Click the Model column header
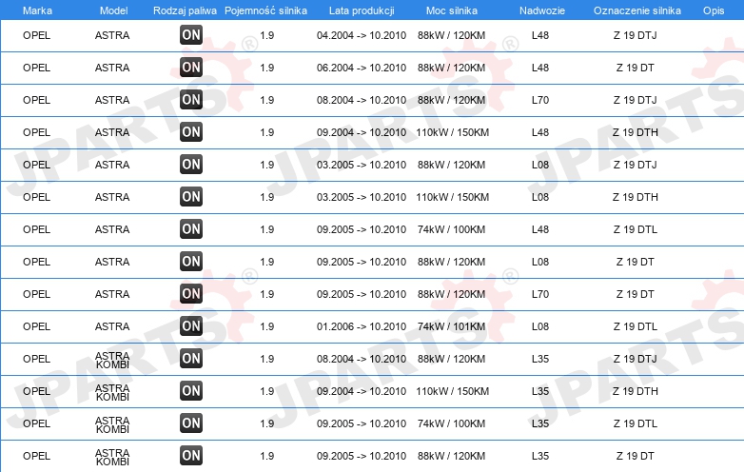The height and width of the screenshot is (472, 744). (113, 10)
